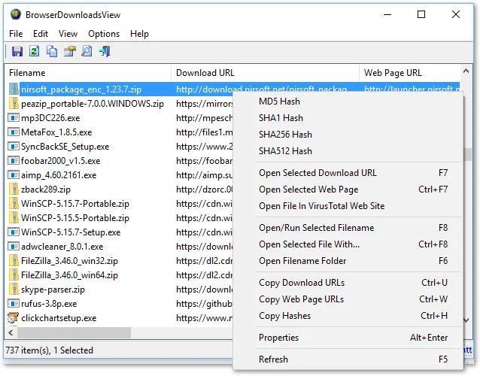Screen dimensions: 480x376
Task: Click the zip icon of WinSCP-5.15.5-Portable.zip
Action: (14, 218)
